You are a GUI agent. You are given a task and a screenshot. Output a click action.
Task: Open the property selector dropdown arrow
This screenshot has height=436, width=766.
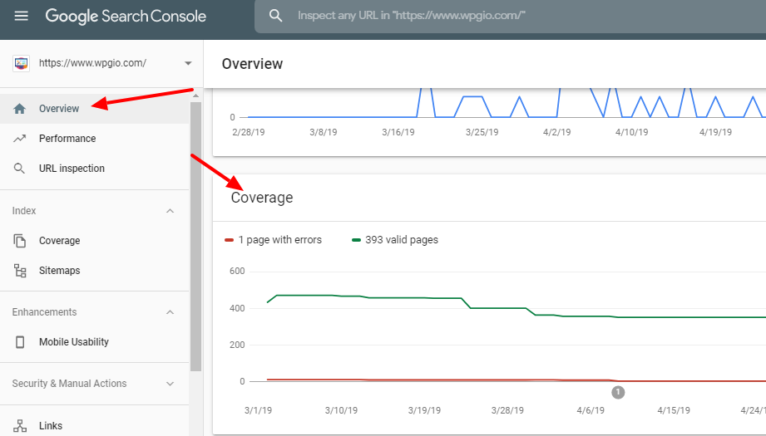pyautogui.click(x=188, y=63)
